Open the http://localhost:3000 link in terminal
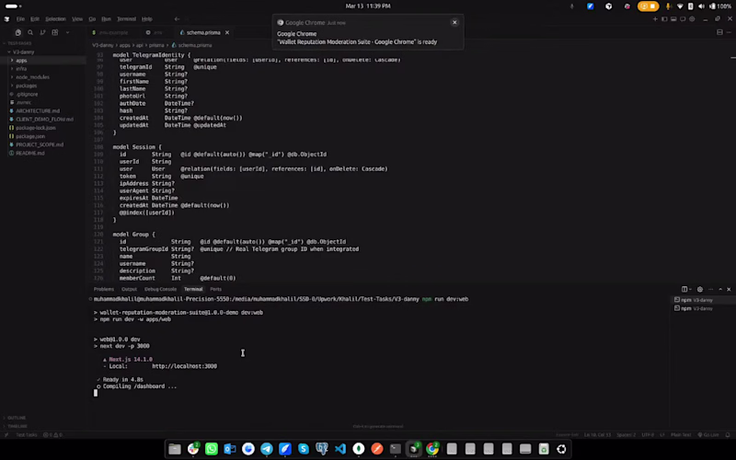Screen dimensions: 736x460 pos(185,366)
